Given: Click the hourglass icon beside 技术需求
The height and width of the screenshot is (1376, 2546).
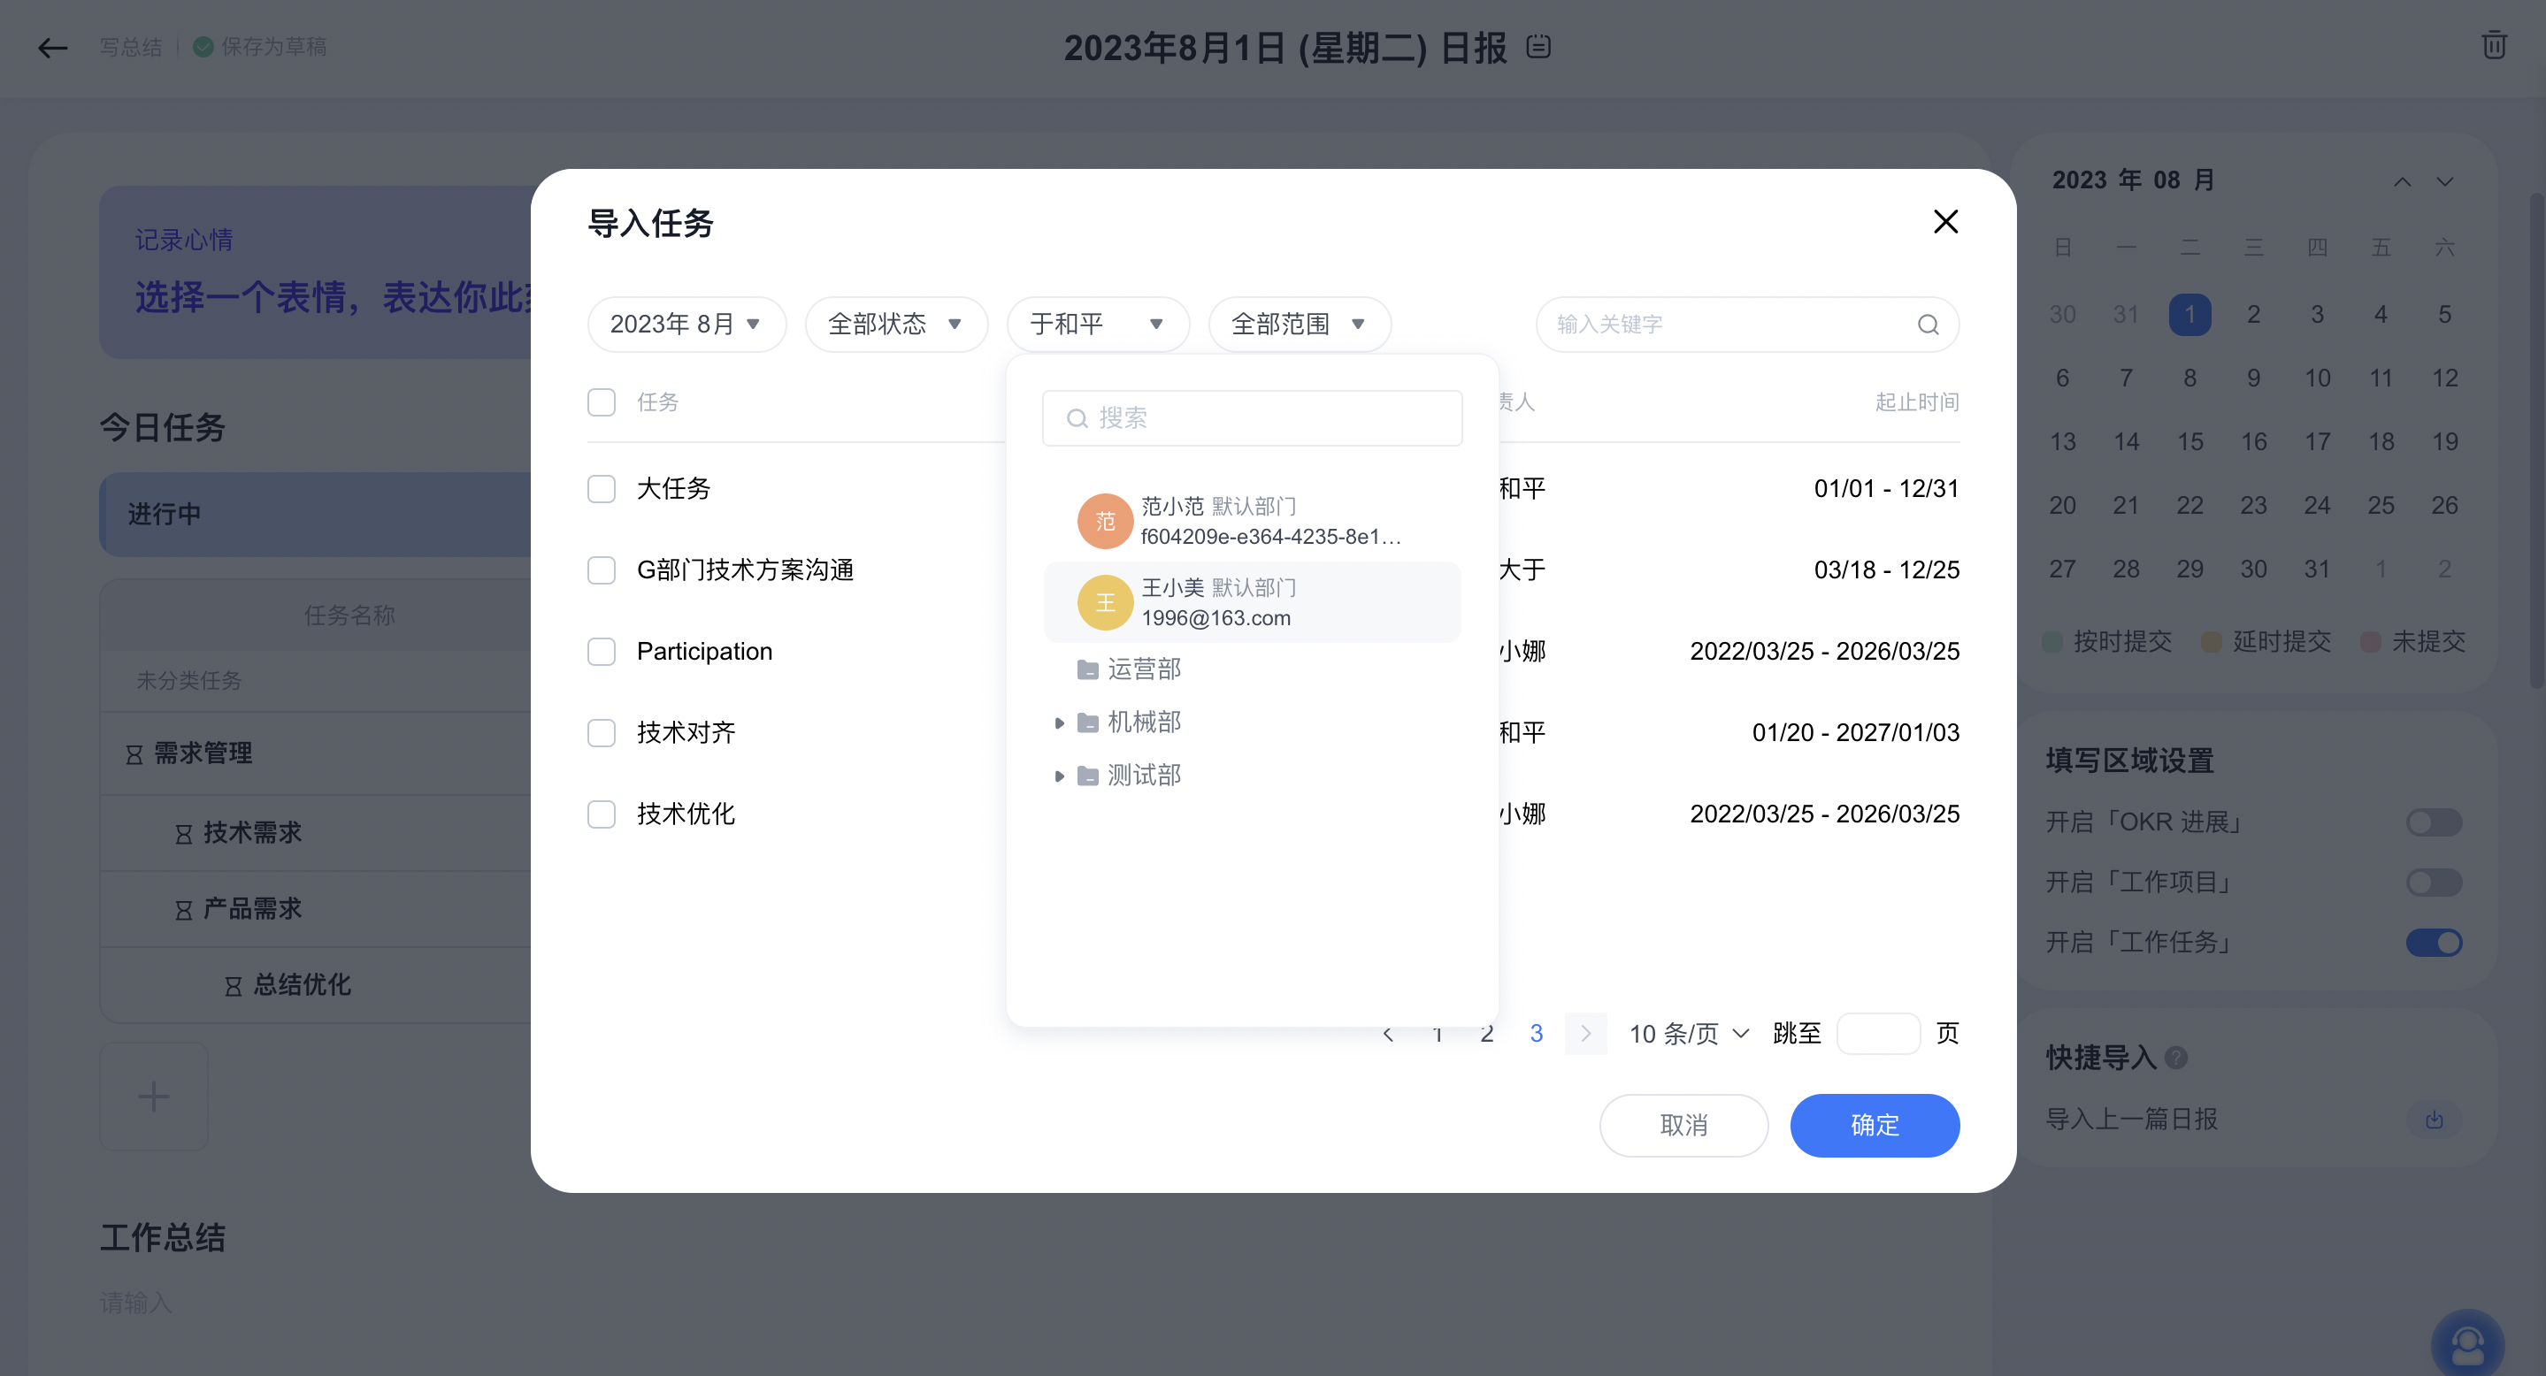Looking at the screenshot, I should (x=184, y=834).
